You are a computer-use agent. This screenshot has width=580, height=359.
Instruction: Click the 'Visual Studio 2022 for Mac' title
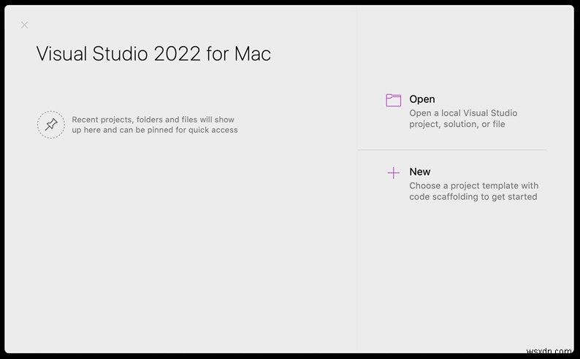(x=153, y=54)
